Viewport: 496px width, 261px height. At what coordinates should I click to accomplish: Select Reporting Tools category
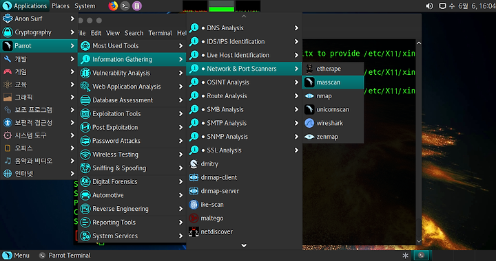pos(132,223)
